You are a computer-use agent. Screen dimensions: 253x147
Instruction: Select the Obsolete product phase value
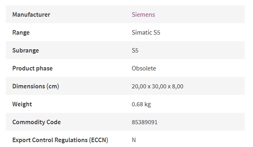click(144, 68)
